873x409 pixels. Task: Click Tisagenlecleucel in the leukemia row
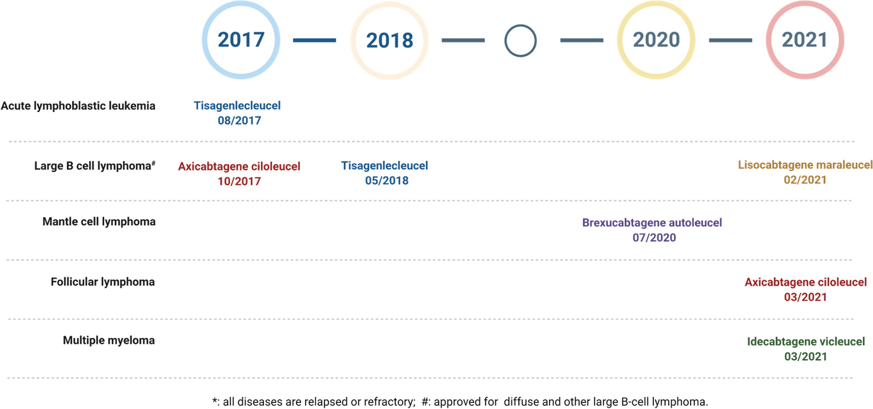tap(237, 106)
